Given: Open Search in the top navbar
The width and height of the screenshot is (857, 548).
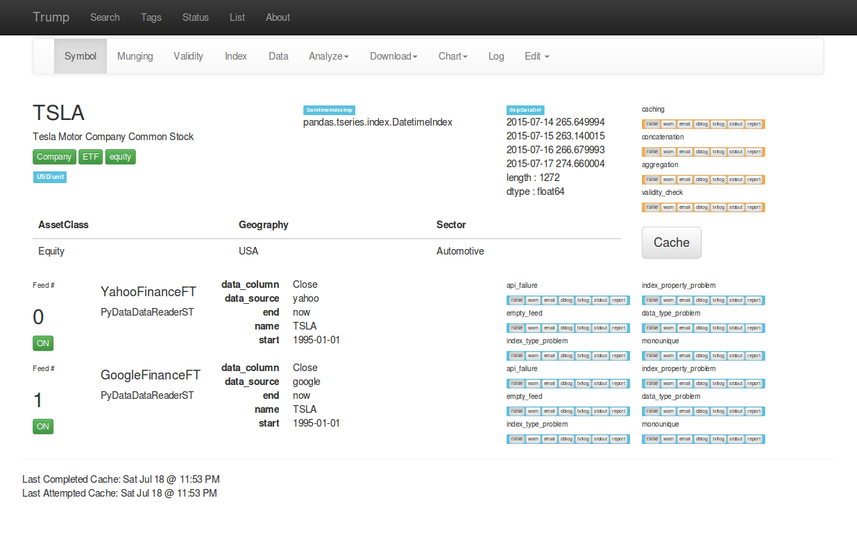Looking at the screenshot, I should (x=105, y=17).
